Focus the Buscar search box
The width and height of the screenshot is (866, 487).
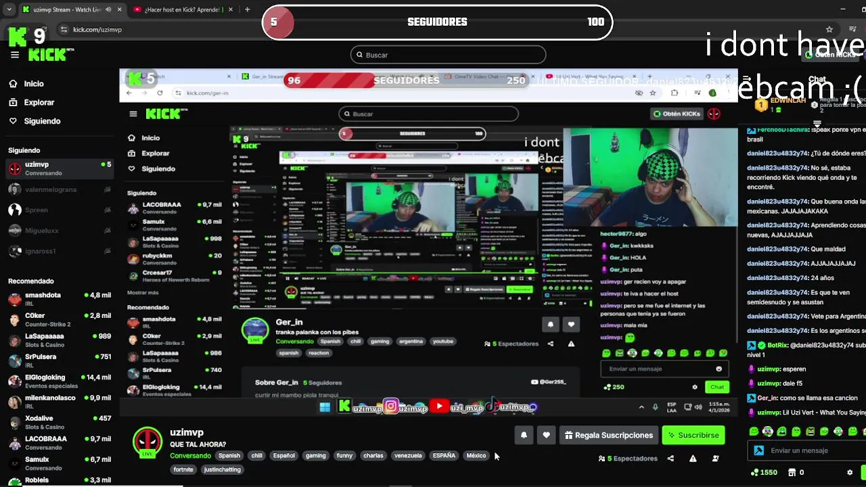click(x=448, y=55)
